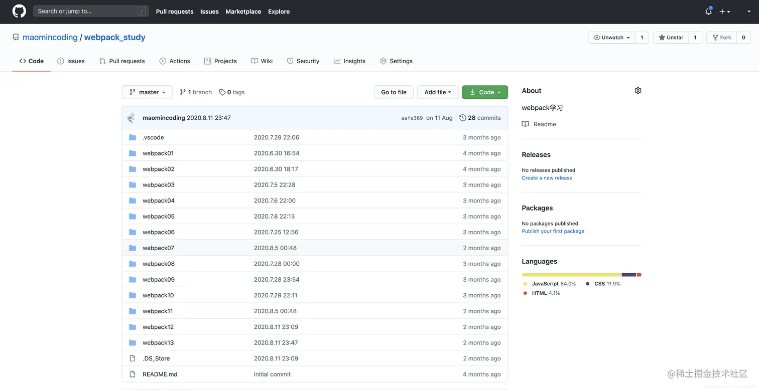Click the yellow JavaScript language bar segment

coord(571,275)
